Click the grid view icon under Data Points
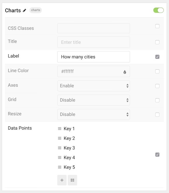 coord(72,180)
